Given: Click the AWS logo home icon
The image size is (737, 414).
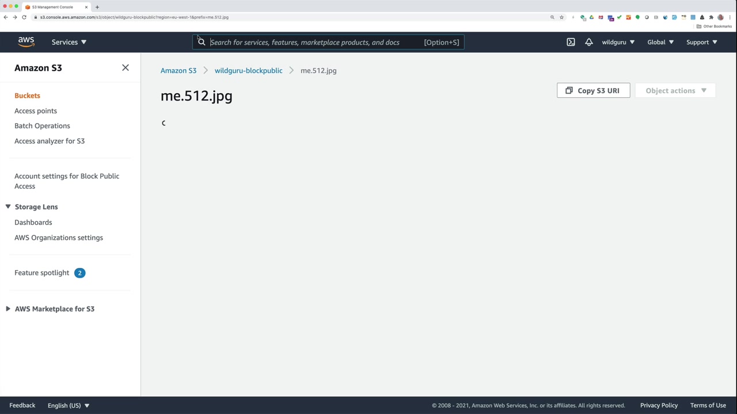Looking at the screenshot, I should click(26, 41).
